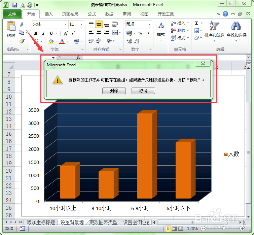Expand the Format cells (格式) dropdown
254x235 pixels.
188,38
